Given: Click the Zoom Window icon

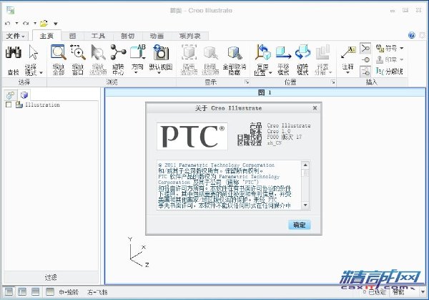Looking at the screenshot, I should 78,52.
